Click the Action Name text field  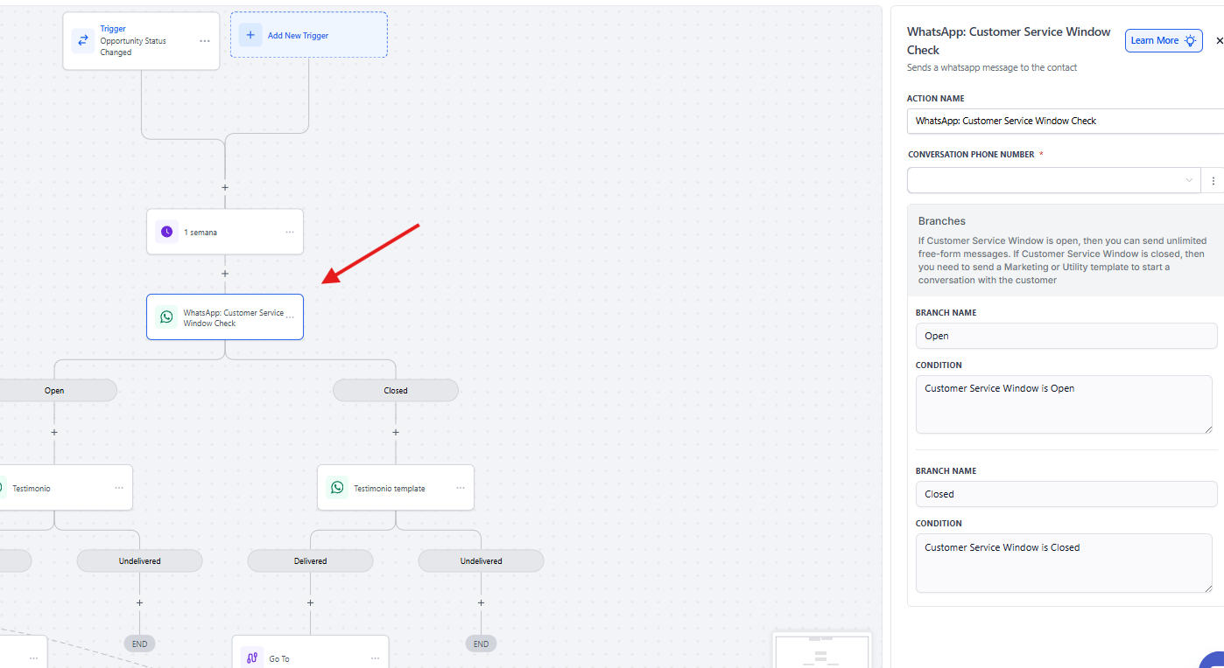click(1064, 121)
